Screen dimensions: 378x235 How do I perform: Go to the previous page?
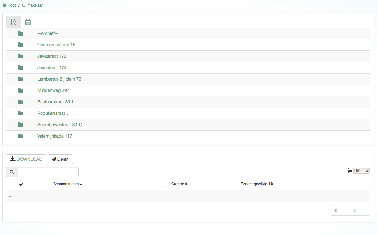tap(345, 210)
